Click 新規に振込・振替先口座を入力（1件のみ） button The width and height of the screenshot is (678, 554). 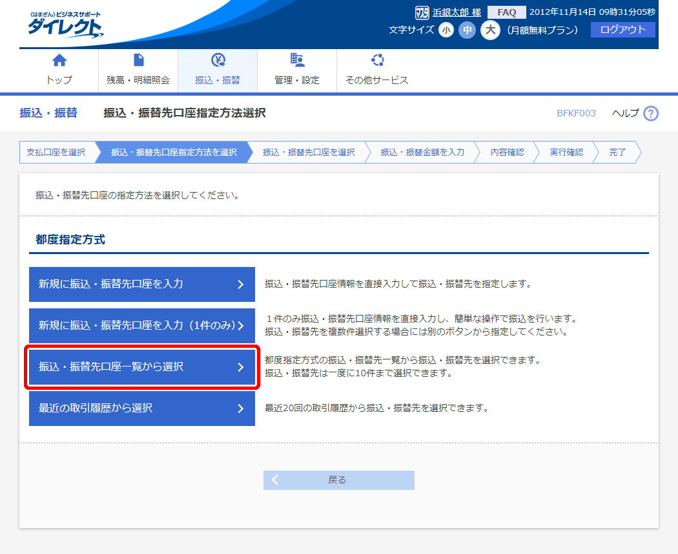click(142, 325)
